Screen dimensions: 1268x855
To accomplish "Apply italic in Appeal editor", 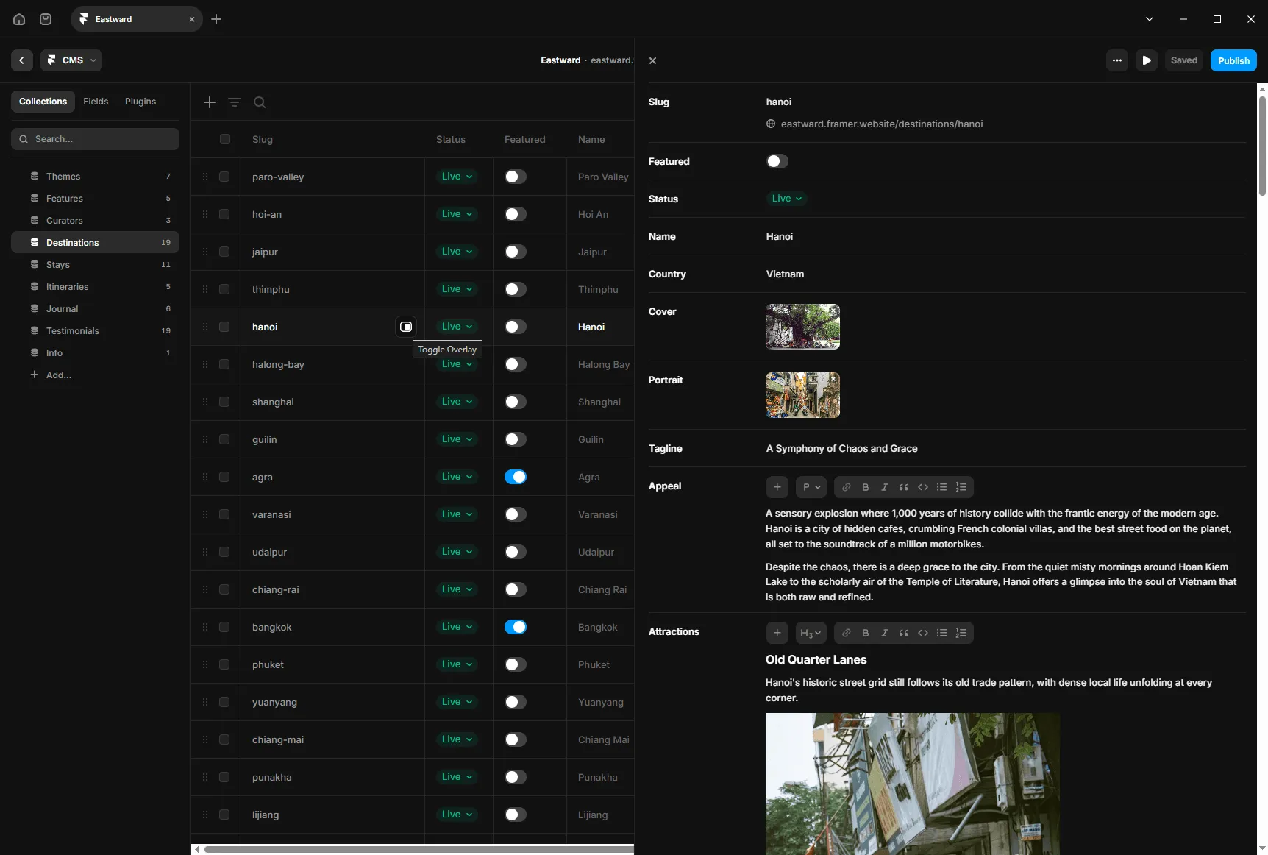I will click(x=885, y=487).
